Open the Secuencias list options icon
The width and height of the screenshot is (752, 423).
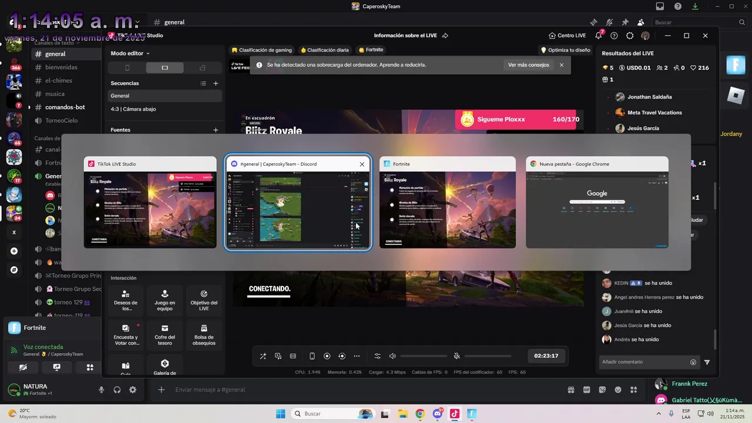click(x=203, y=83)
